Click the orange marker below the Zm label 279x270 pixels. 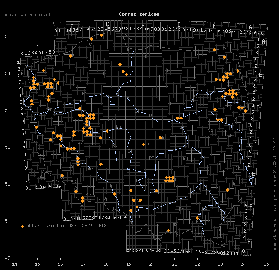click(x=228, y=190)
